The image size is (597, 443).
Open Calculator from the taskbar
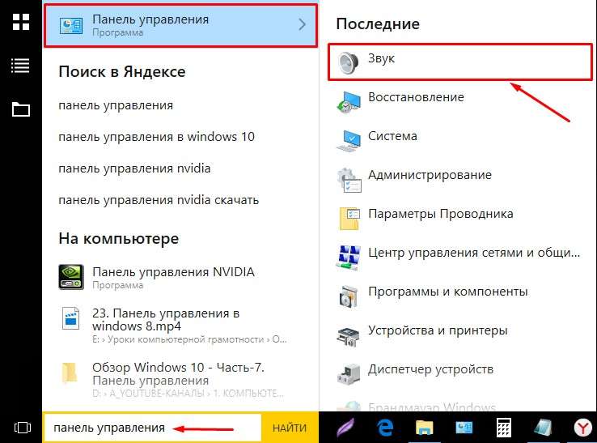(504, 427)
